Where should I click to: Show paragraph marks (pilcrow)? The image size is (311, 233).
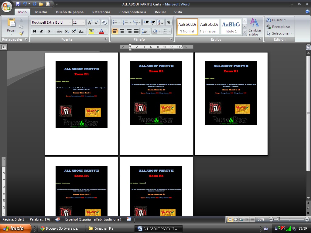pos(169,22)
